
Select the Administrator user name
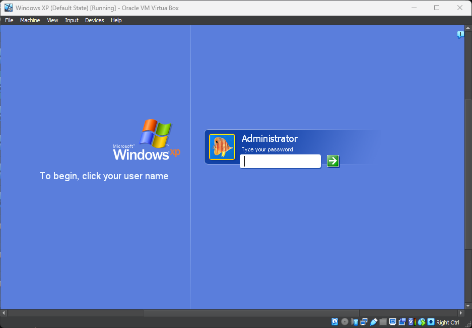[269, 139]
